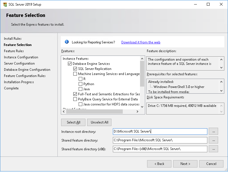The height and width of the screenshot is (172, 228).
Task: Click the SQL Server Setup title bar icon
Action: pos(5,4)
